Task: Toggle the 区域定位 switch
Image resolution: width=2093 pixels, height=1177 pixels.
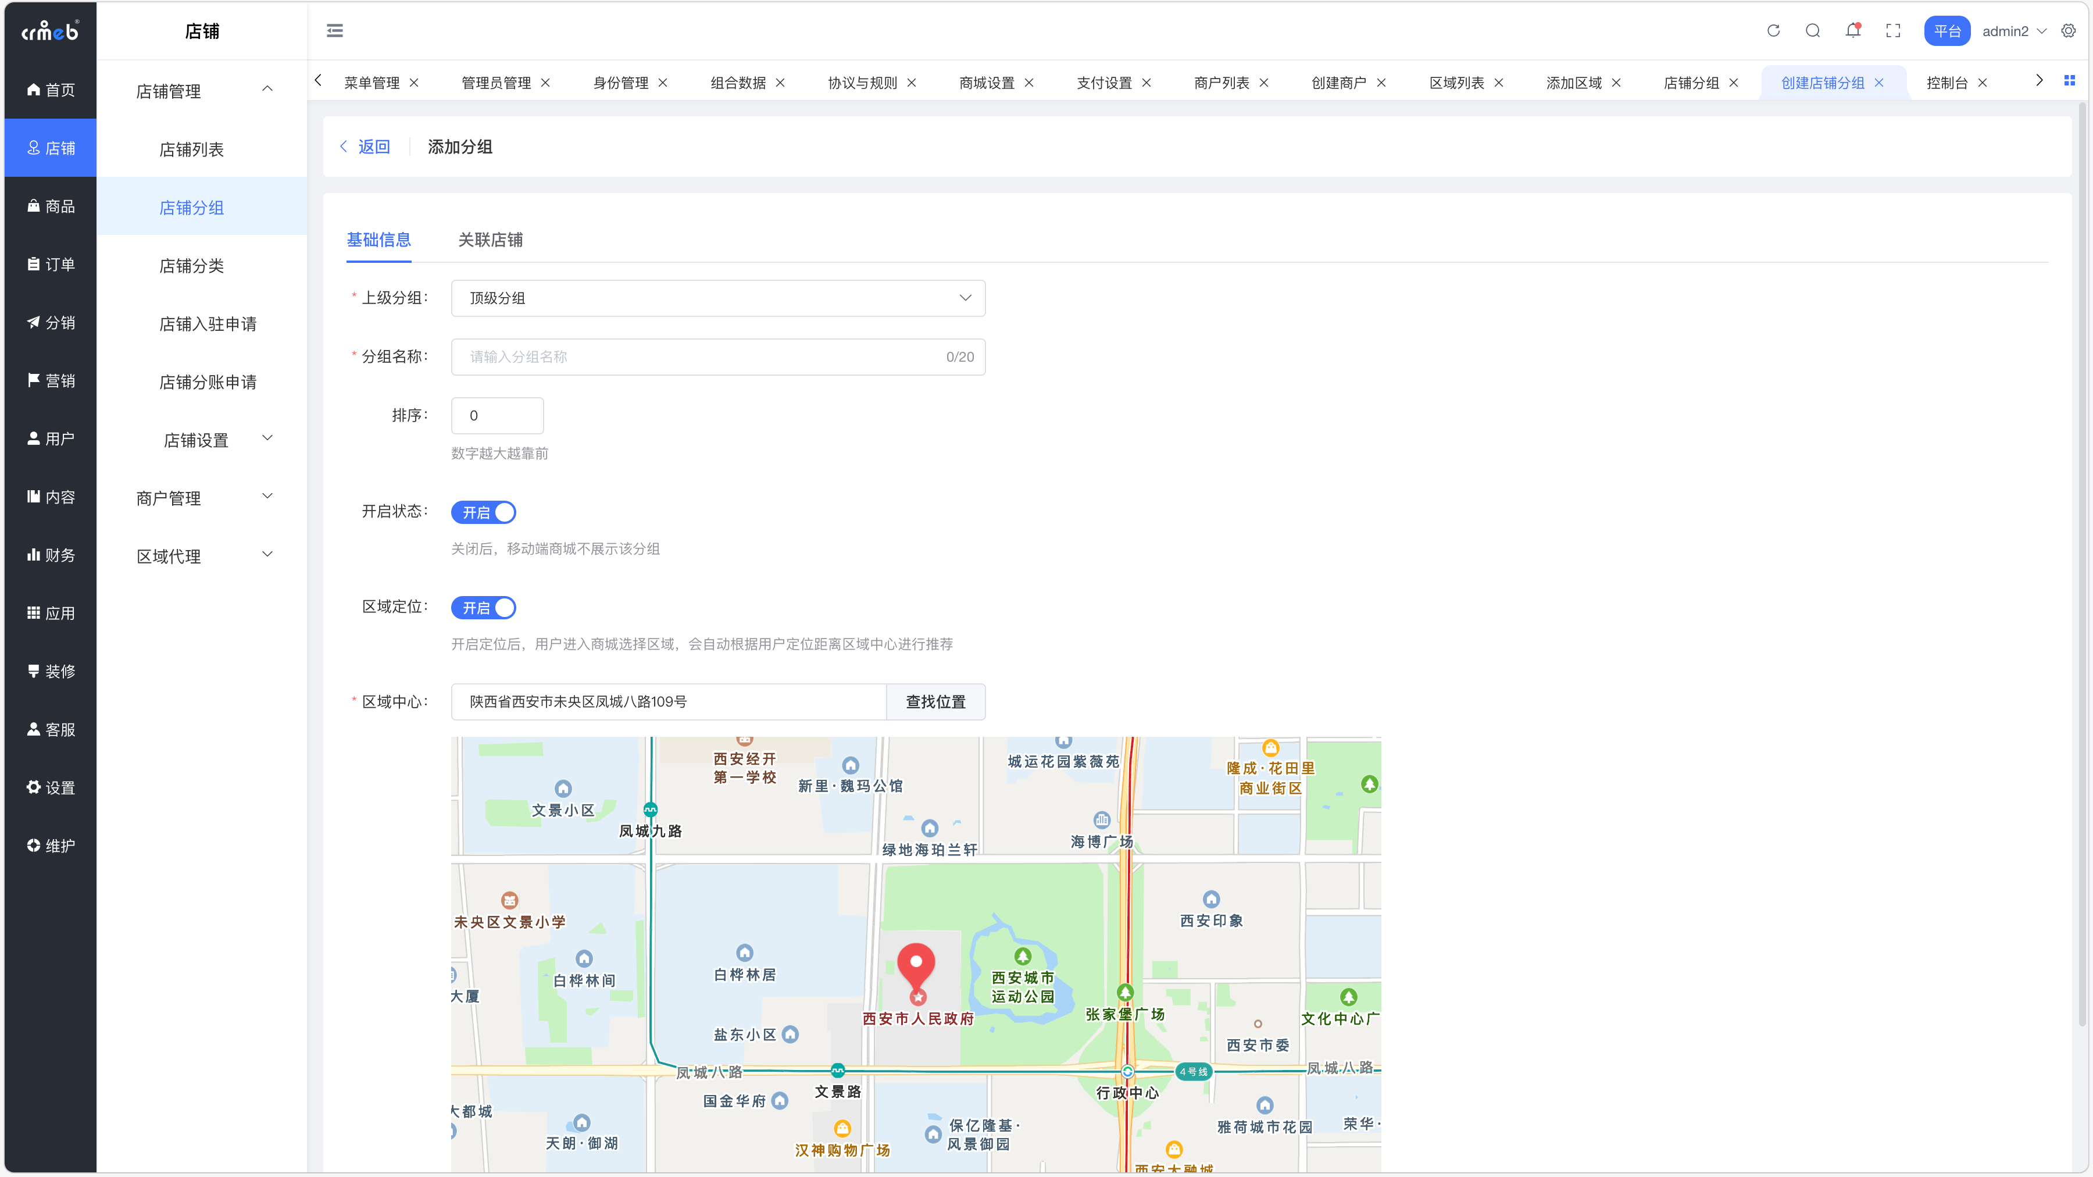Action: 484,607
